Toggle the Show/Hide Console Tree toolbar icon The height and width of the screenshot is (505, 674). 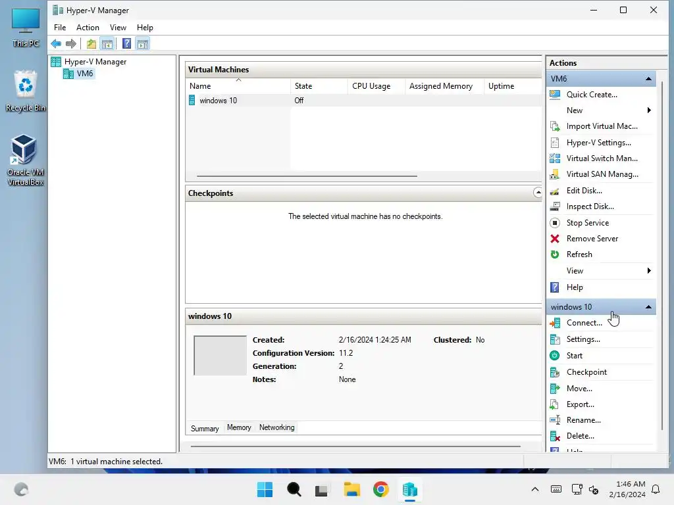[x=107, y=44]
